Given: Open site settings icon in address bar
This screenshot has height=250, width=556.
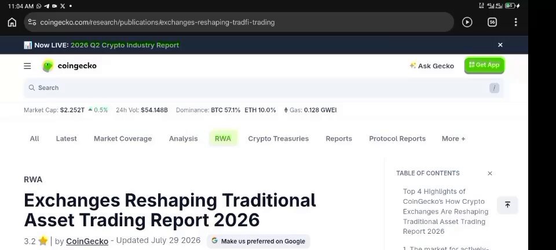Looking at the screenshot, I should [x=32, y=23].
